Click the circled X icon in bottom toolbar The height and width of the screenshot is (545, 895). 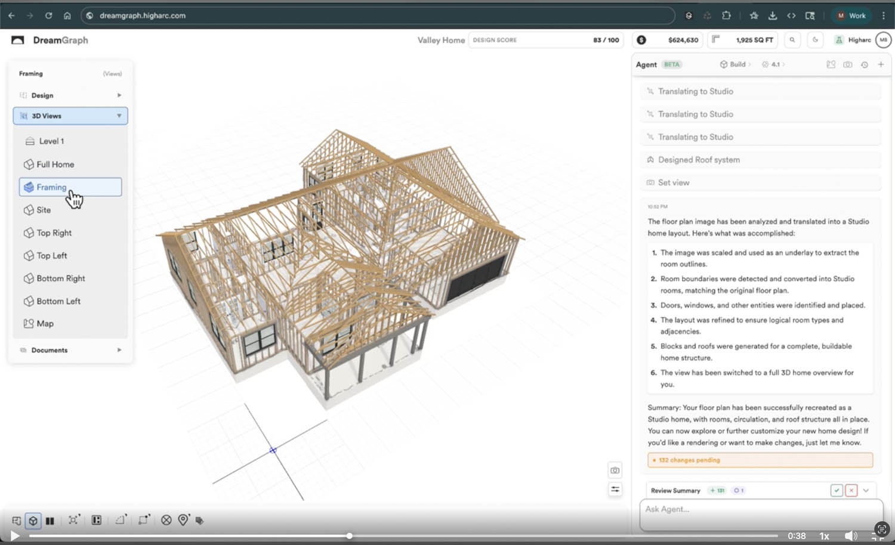tap(166, 520)
